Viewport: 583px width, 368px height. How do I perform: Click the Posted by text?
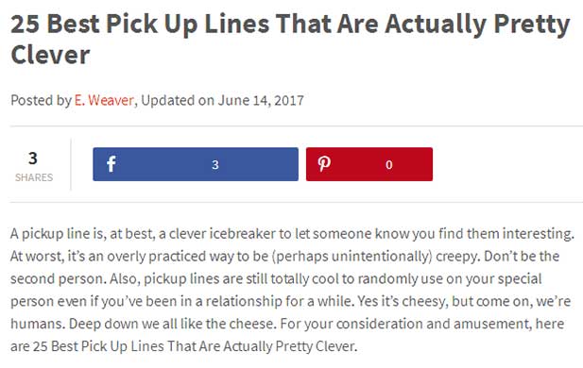tap(41, 100)
